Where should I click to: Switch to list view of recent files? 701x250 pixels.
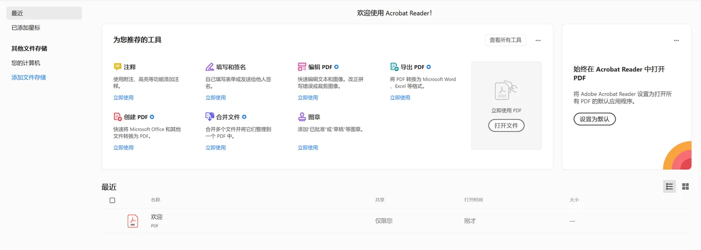point(669,186)
